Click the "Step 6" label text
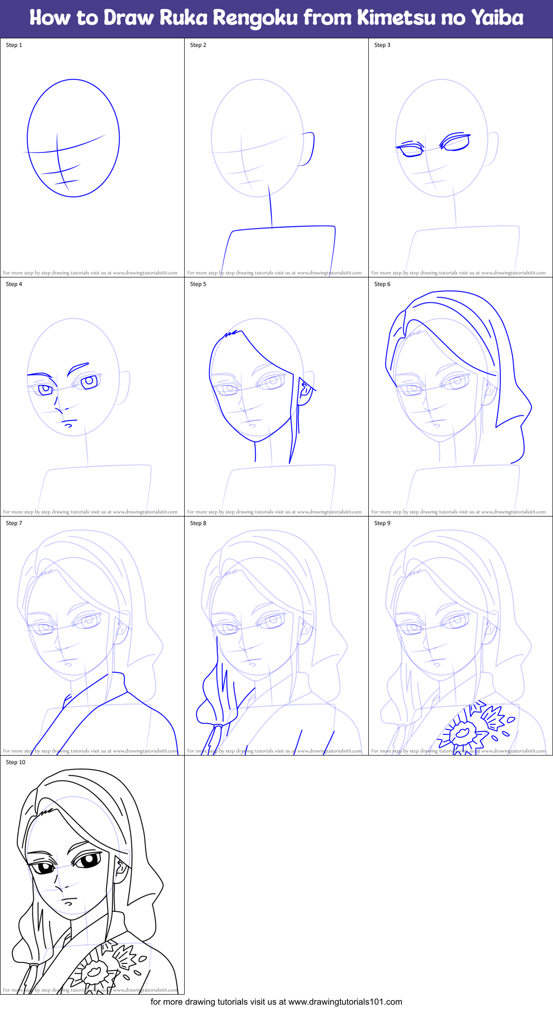 [x=382, y=284]
